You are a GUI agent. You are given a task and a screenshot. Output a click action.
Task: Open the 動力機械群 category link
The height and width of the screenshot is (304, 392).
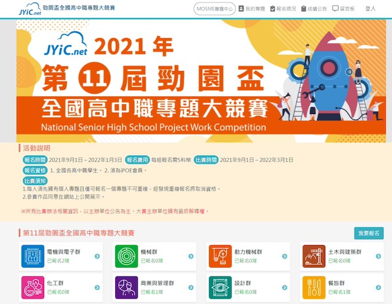coord(248,252)
